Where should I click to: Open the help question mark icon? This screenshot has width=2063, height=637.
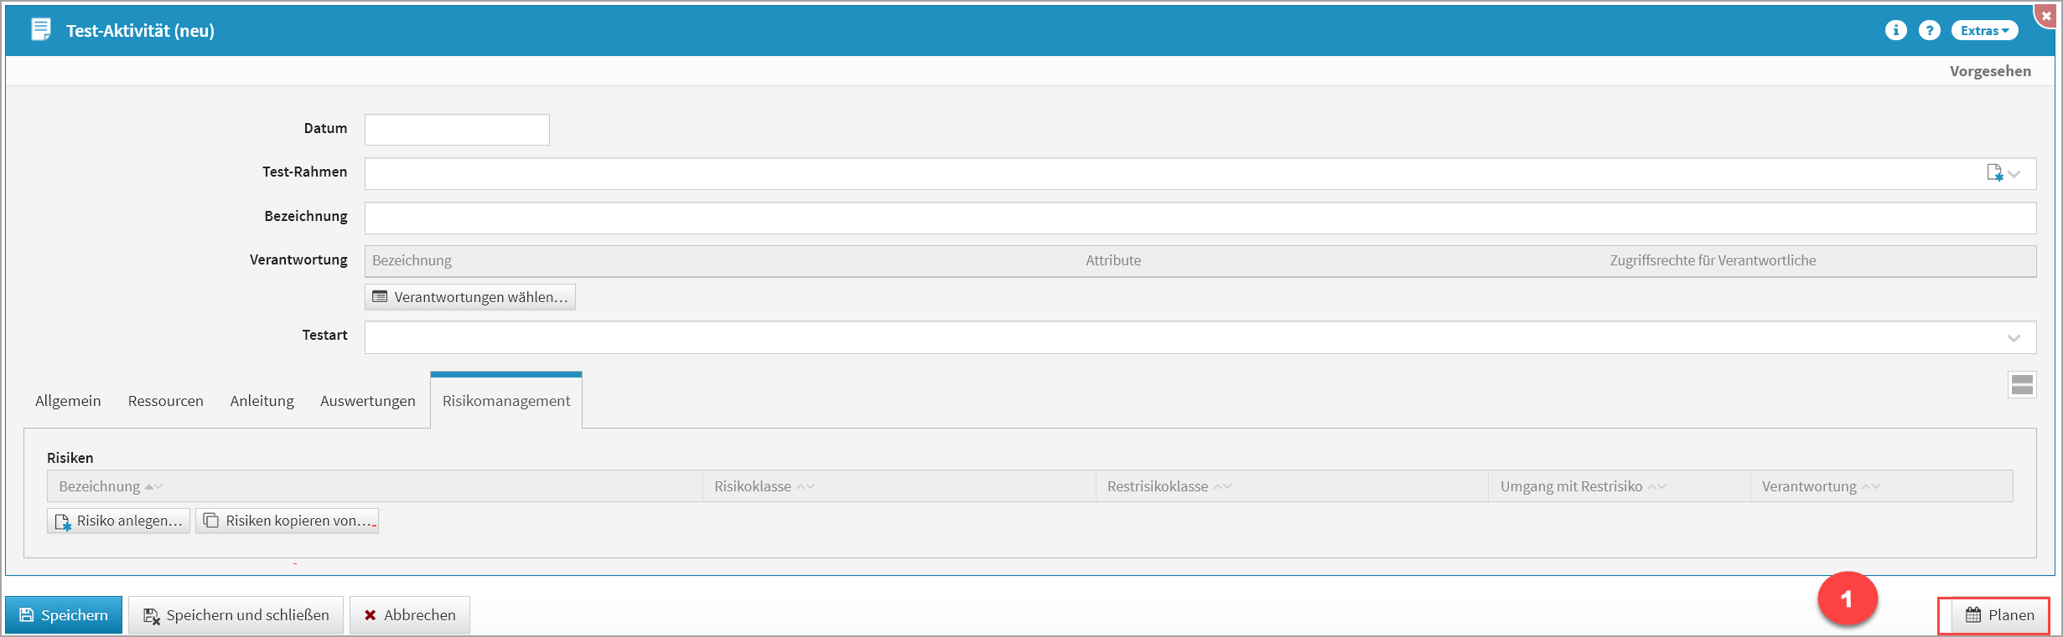tap(1930, 30)
